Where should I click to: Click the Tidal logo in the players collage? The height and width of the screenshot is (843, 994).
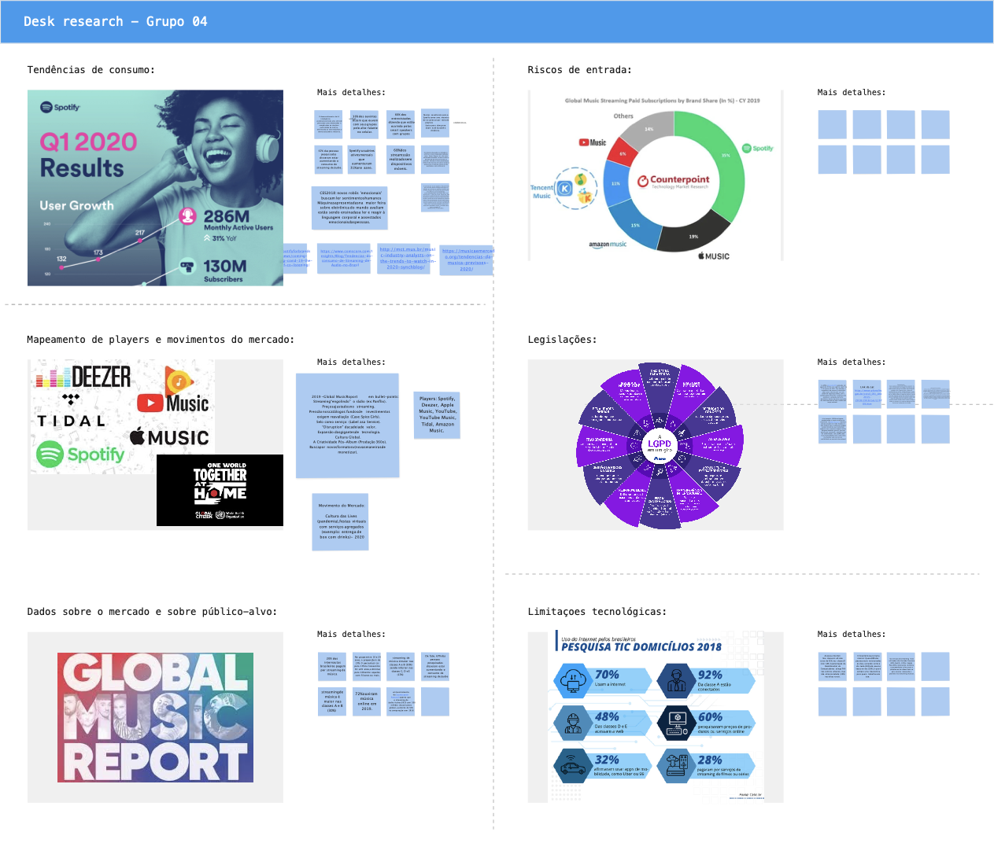click(x=71, y=411)
